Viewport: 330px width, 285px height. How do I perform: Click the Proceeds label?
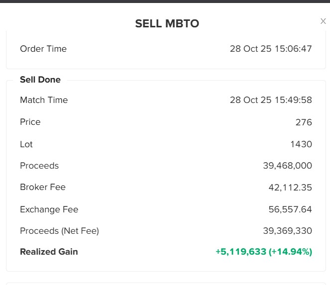(39, 166)
